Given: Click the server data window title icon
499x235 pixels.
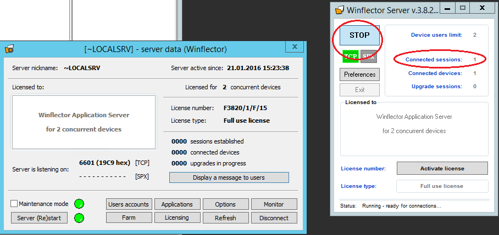Looking at the screenshot, I should (9, 49).
